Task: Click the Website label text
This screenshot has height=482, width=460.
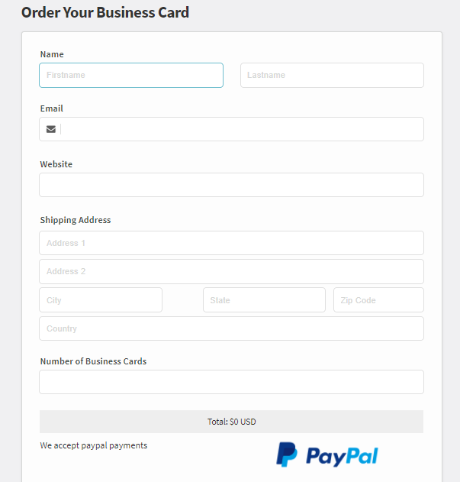Action: [56, 164]
